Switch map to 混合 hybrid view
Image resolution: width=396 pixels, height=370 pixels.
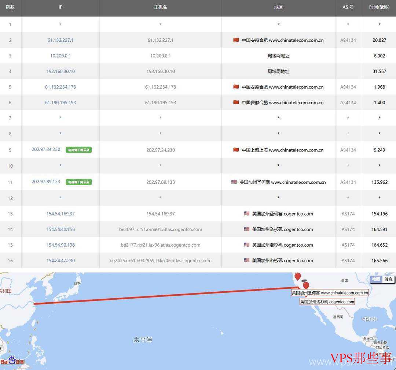pyautogui.click(x=388, y=279)
